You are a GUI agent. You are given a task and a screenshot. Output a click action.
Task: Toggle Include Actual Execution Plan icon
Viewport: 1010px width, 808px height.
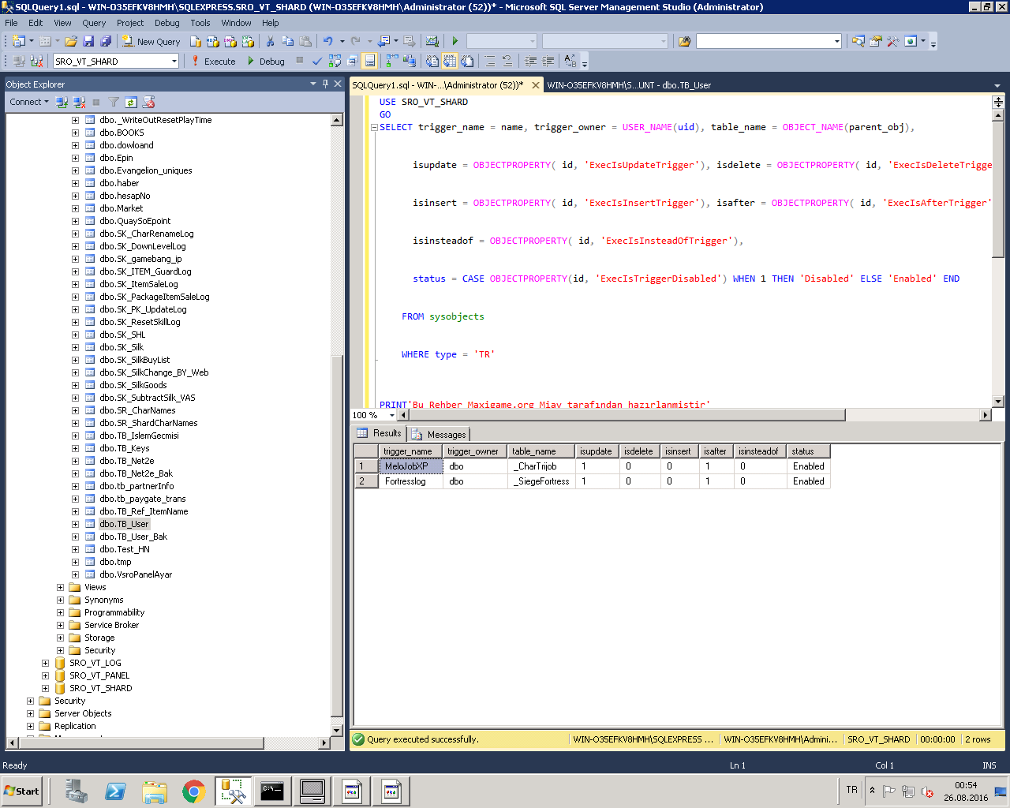point(391,61)
